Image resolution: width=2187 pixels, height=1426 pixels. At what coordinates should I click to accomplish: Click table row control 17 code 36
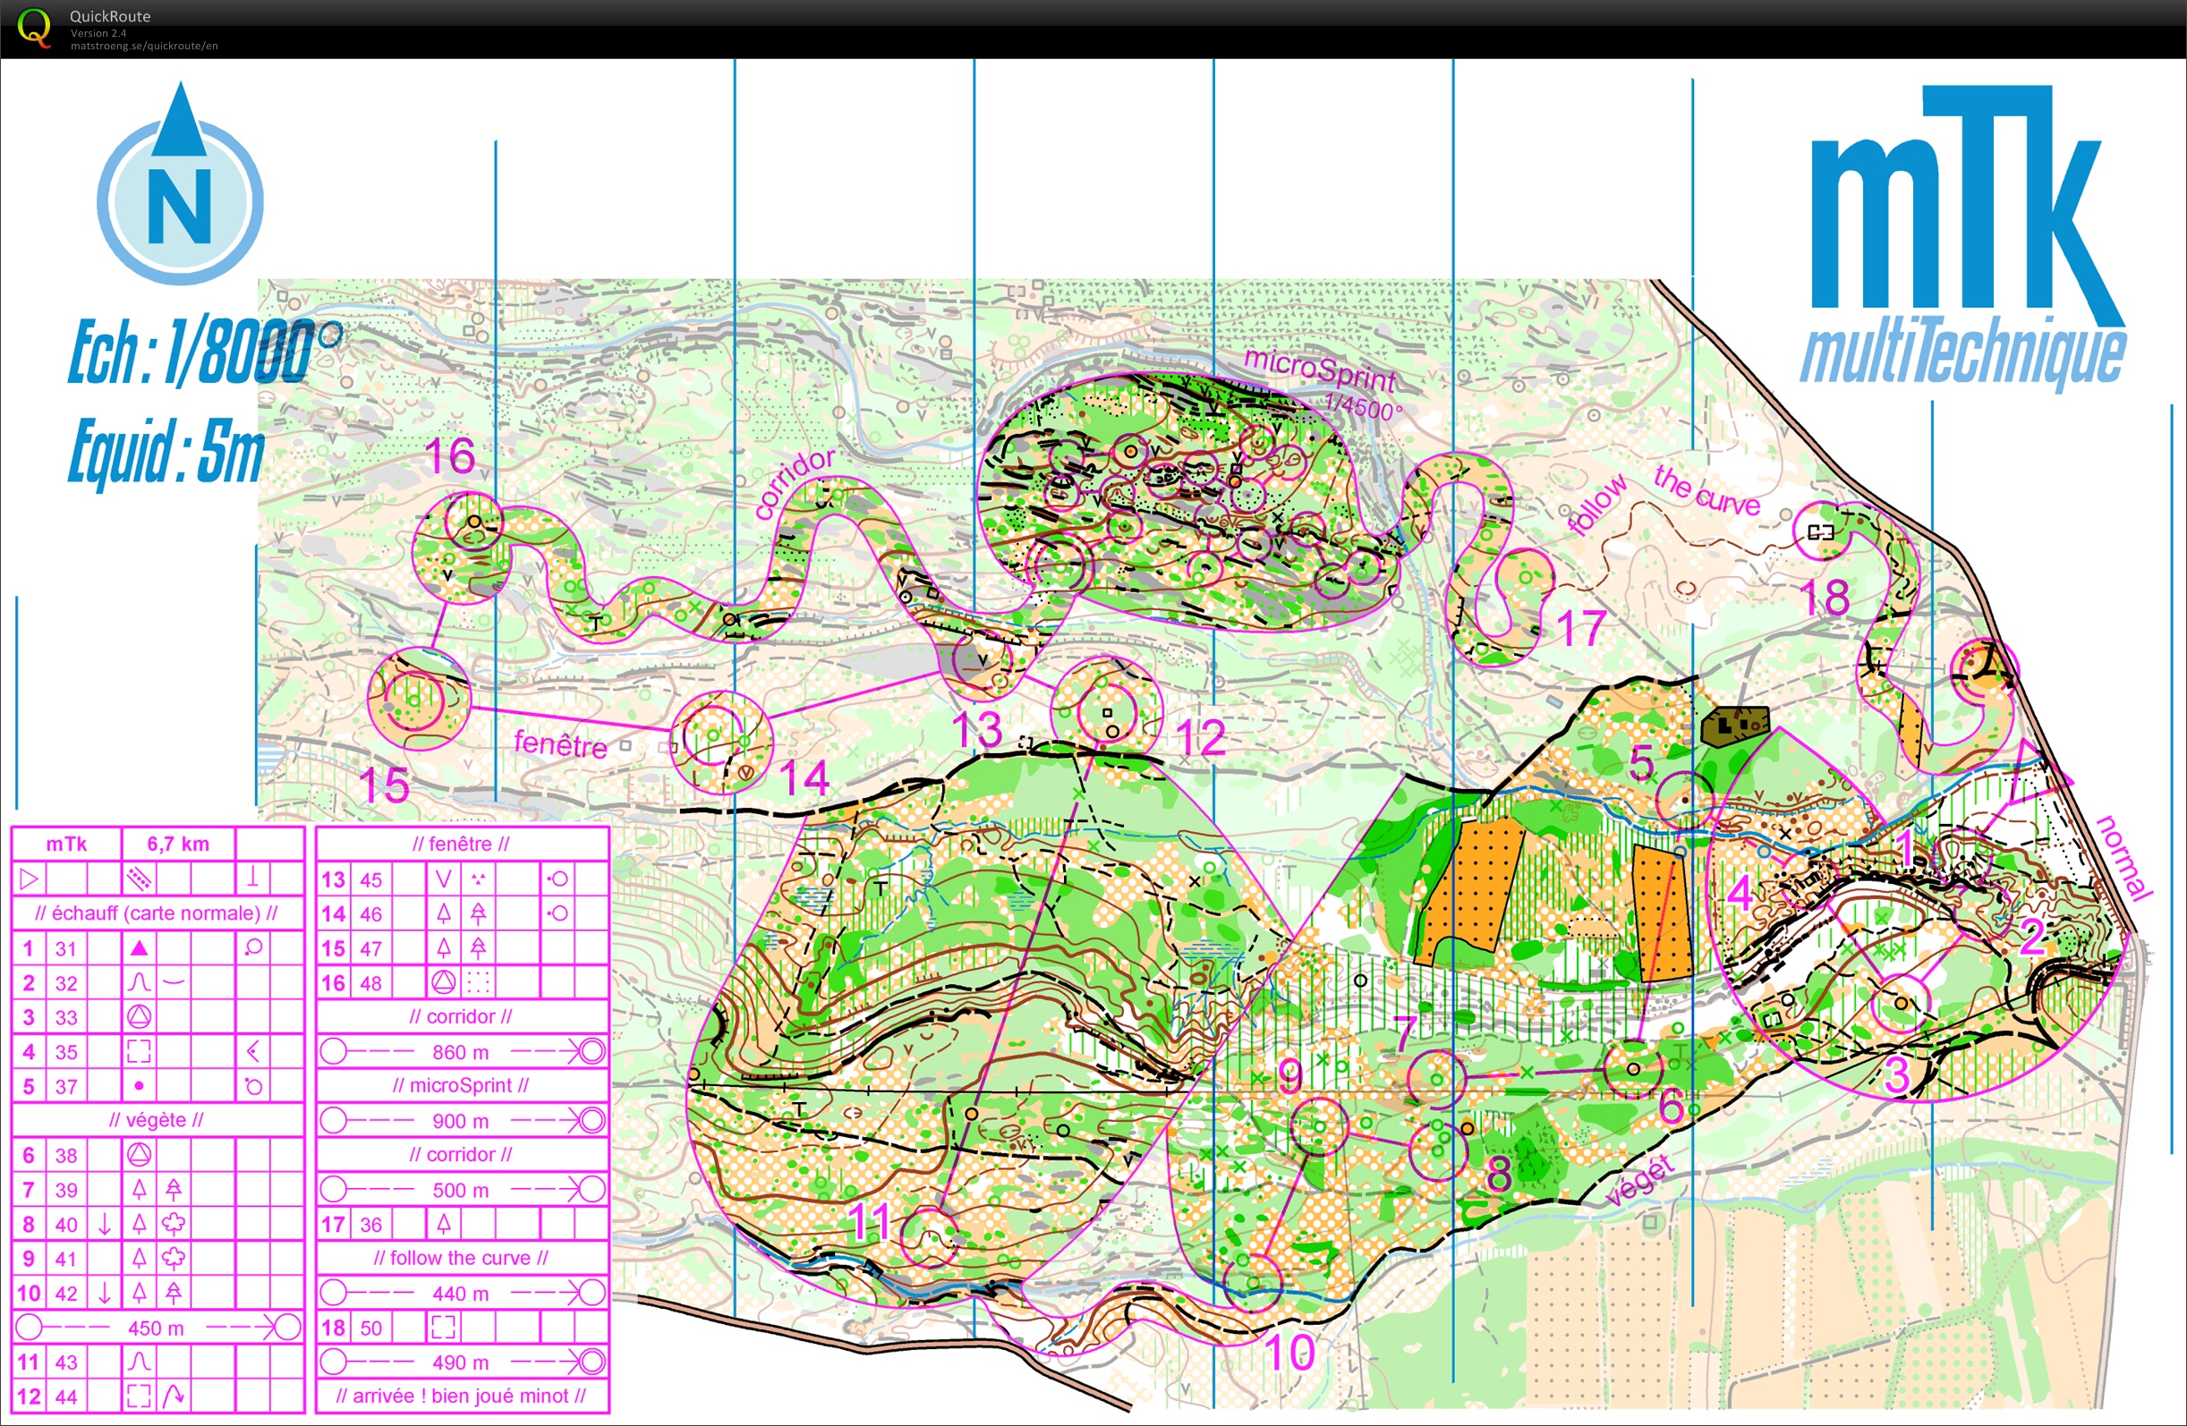tap(463, 1225)
